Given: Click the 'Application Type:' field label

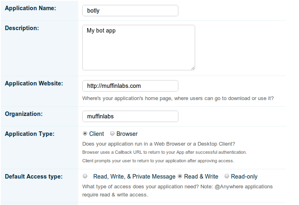Looking at the screenshot, I should pyautogui.click(x=30, y=133).
